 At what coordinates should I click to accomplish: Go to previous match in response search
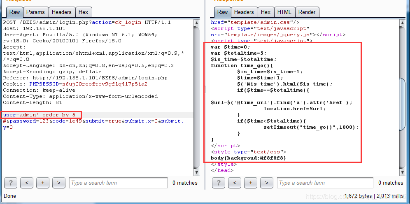[235, 183]
